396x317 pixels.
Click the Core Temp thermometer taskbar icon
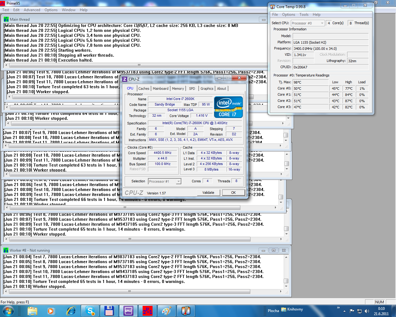pyautogui.click(x=186, y=311)
